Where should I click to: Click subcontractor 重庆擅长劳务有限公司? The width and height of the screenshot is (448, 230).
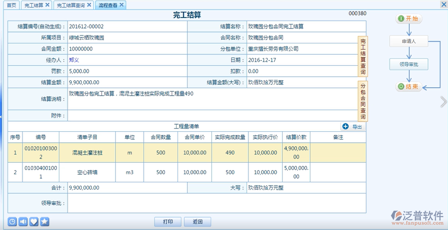tap(273, 49)
